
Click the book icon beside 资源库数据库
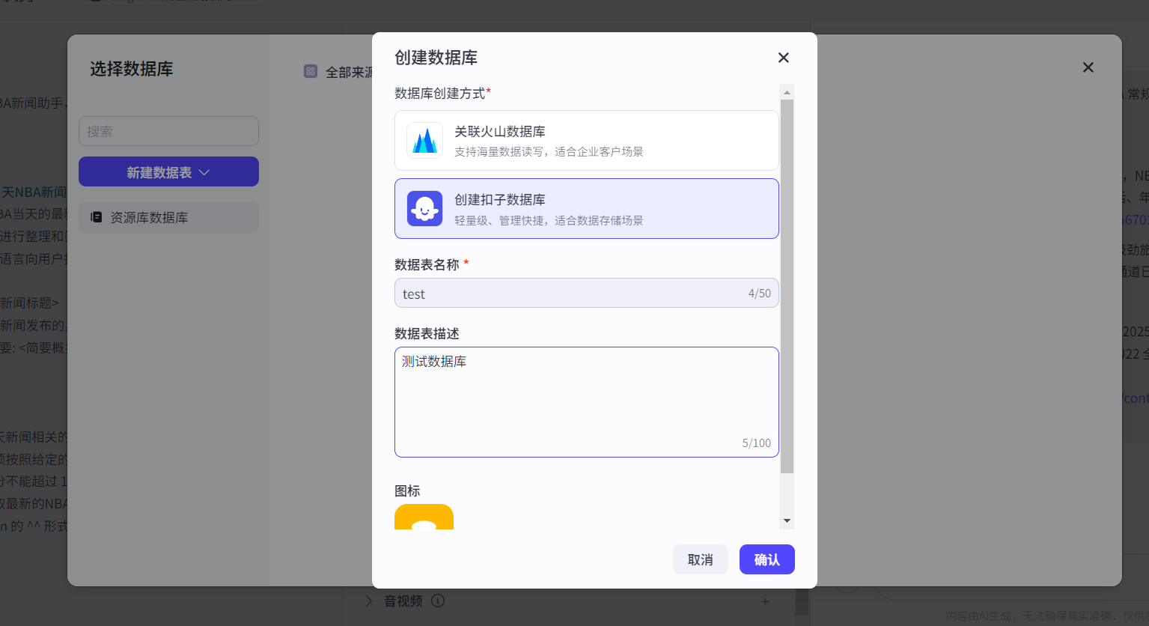click(x=97, y=217)
